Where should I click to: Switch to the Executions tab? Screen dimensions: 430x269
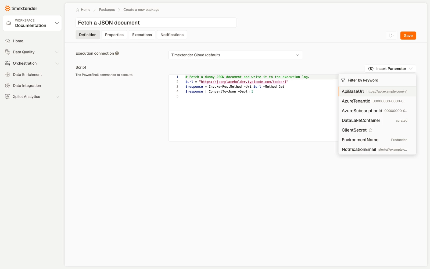(x=142, y=35)
